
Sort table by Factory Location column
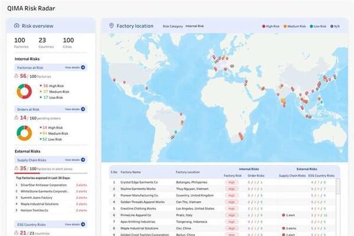(187, 172)
